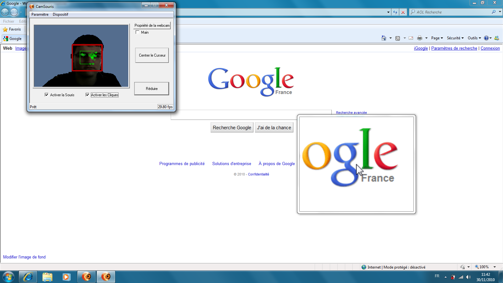
Task: Open the search provider dropdown arrow
Action: [500, 12]
